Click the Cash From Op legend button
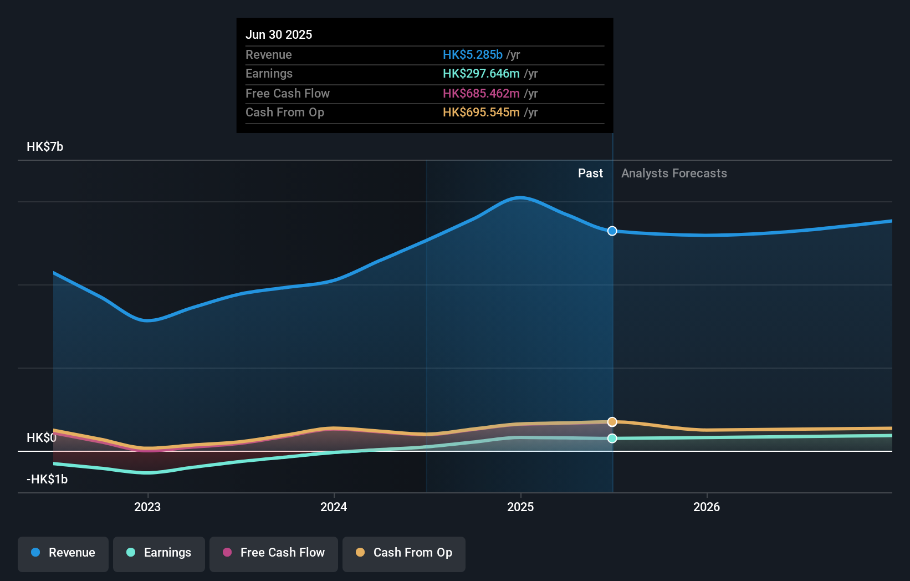The width and height of the screenshot is (910, 581). coord(403,553)
